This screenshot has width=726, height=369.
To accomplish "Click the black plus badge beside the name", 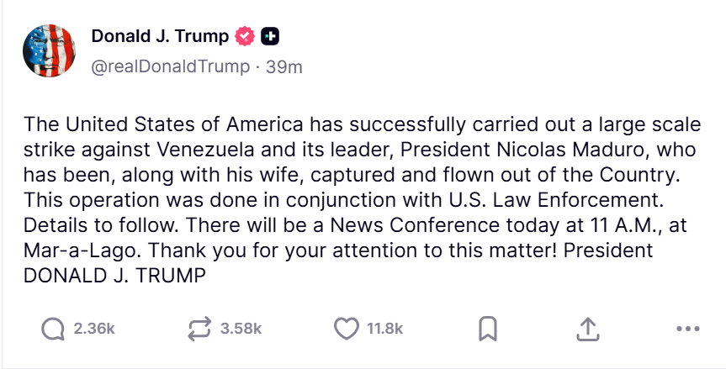I will (x=270, y=36).
